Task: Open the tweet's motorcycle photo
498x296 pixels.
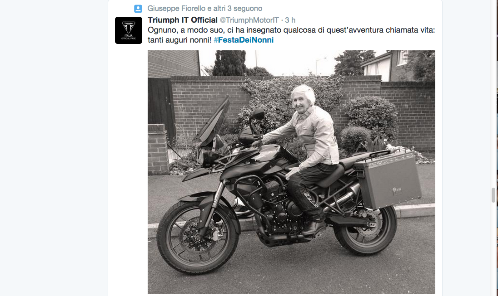Action: (x=291, y=172)
